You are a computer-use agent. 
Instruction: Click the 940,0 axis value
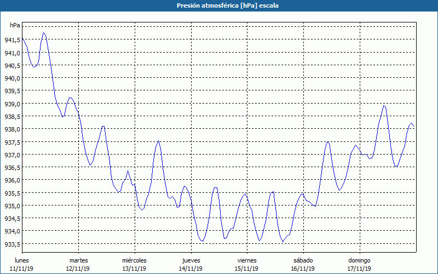point(12,78)
